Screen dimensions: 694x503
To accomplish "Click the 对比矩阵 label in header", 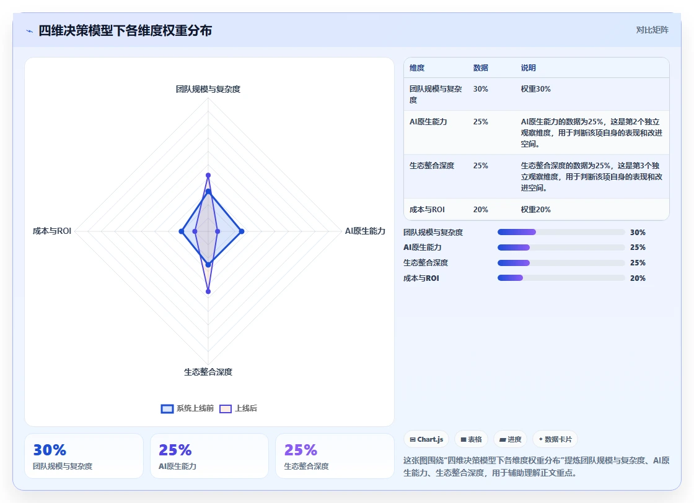I will [x=652, y=30].
